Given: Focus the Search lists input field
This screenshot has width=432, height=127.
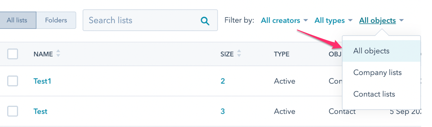Looking at the screenshot, I should click(x=141, y=20).
